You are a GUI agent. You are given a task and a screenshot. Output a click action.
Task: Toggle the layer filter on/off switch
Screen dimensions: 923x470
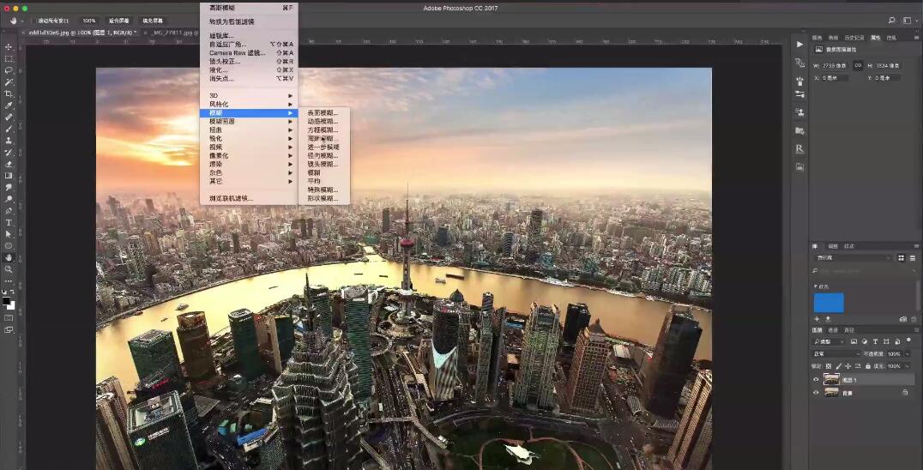pos(909,341)
